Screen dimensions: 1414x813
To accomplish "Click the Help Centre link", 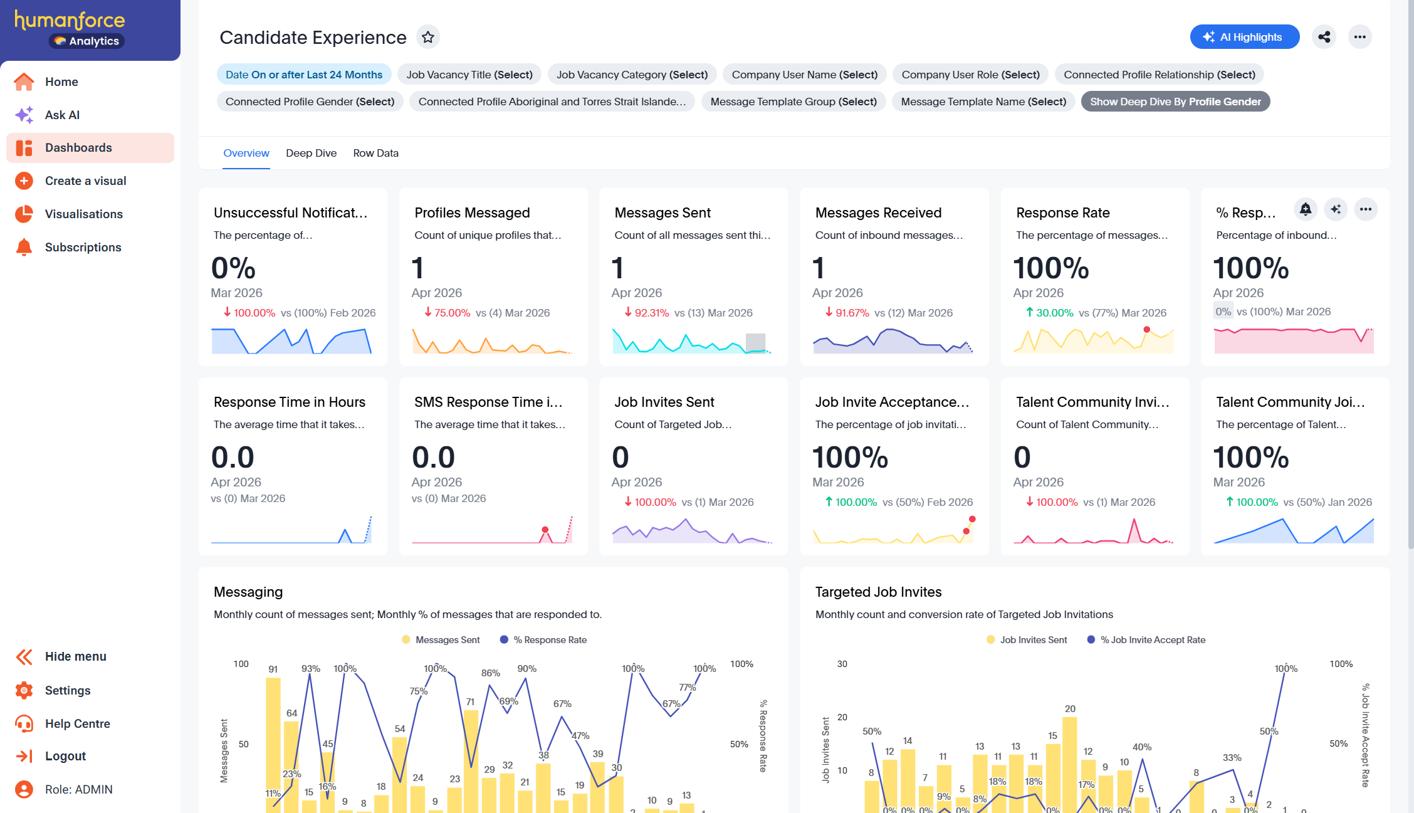I will click(78, 723).
